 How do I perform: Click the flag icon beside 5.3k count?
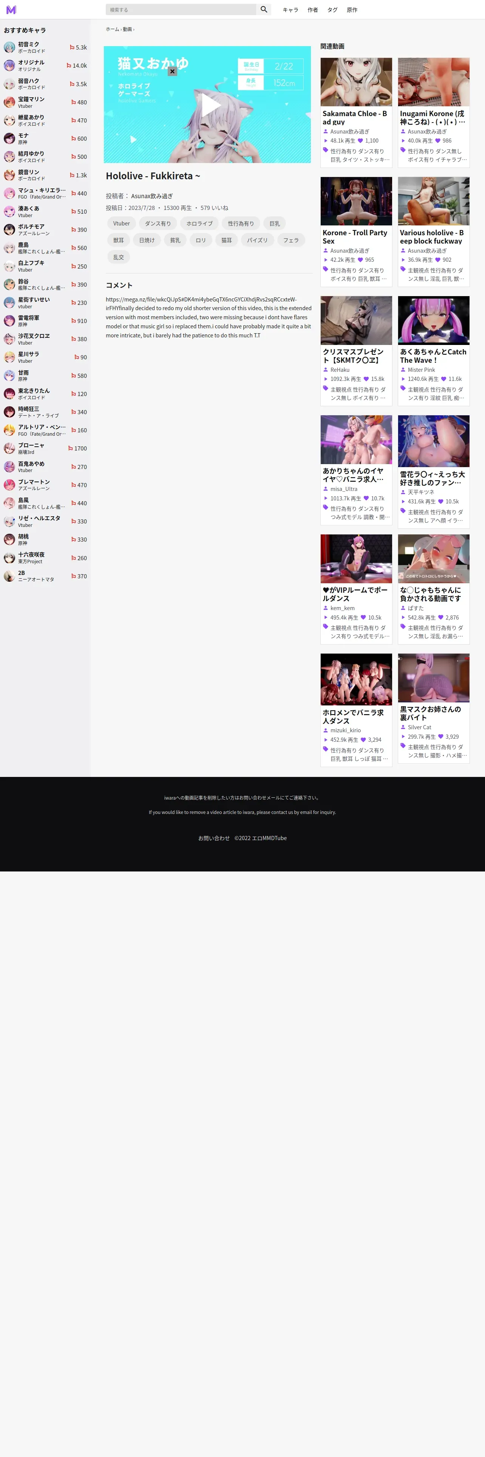pyautogui.click(x=72, y=48)
